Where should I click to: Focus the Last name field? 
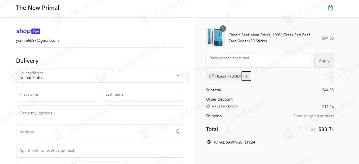click(x=143, y=94)
